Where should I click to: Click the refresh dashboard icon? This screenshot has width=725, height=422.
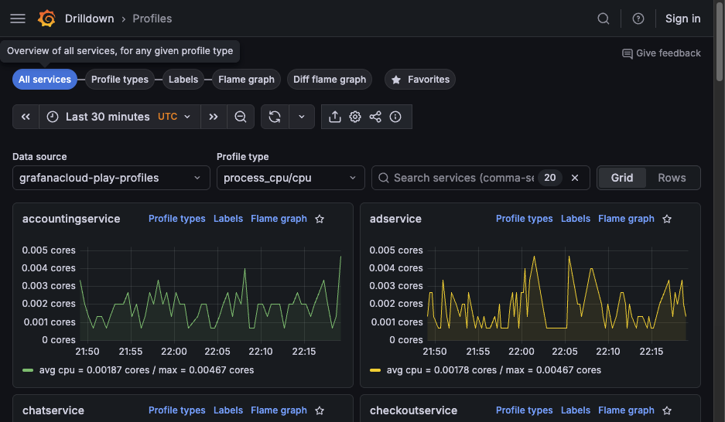click(275, 117)
